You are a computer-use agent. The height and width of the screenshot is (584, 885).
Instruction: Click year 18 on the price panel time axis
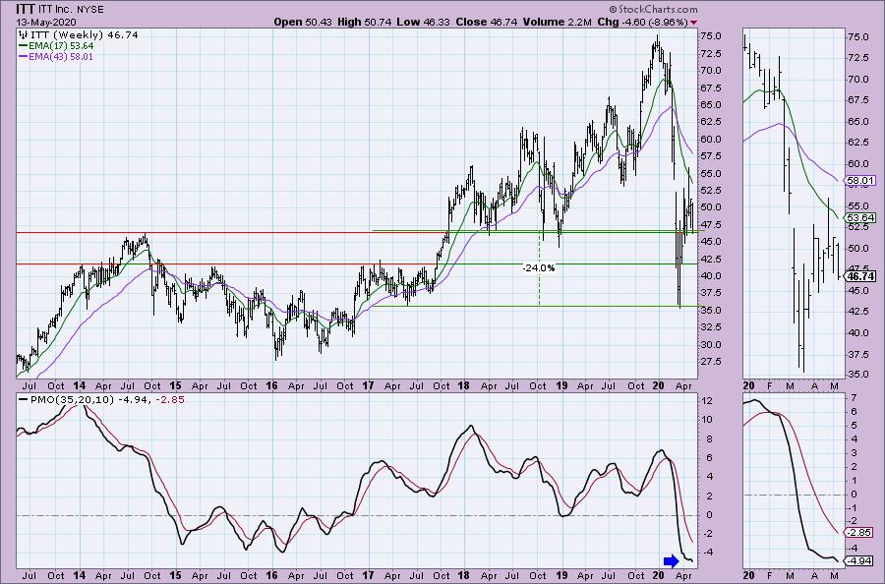(463, 385)
